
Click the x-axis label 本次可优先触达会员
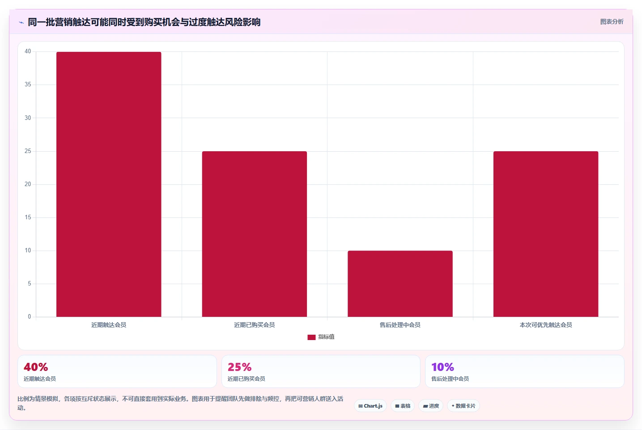pyautogui.click(x=546, y=325)
